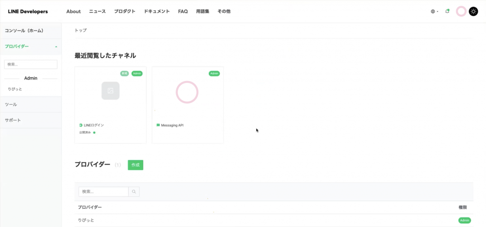Open the user profile avatar
The image size is (486, 227).
pyautogui.click(x=461, y=11)
